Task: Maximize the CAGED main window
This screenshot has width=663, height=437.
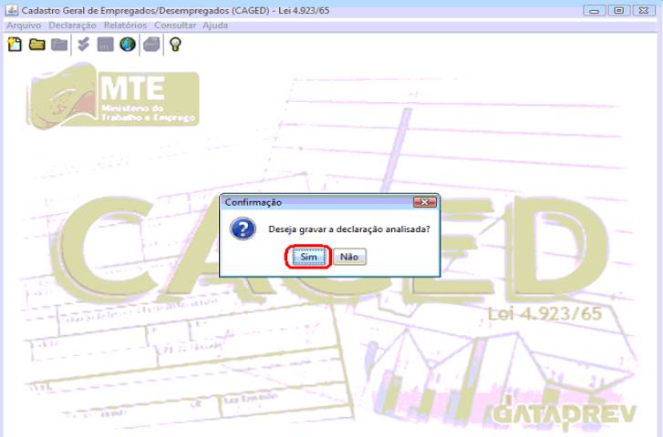Action: coord(618,10)
